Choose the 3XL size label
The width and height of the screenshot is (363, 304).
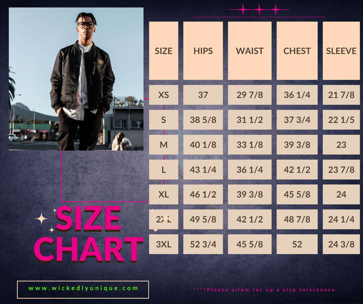click(x=163, y=244)
